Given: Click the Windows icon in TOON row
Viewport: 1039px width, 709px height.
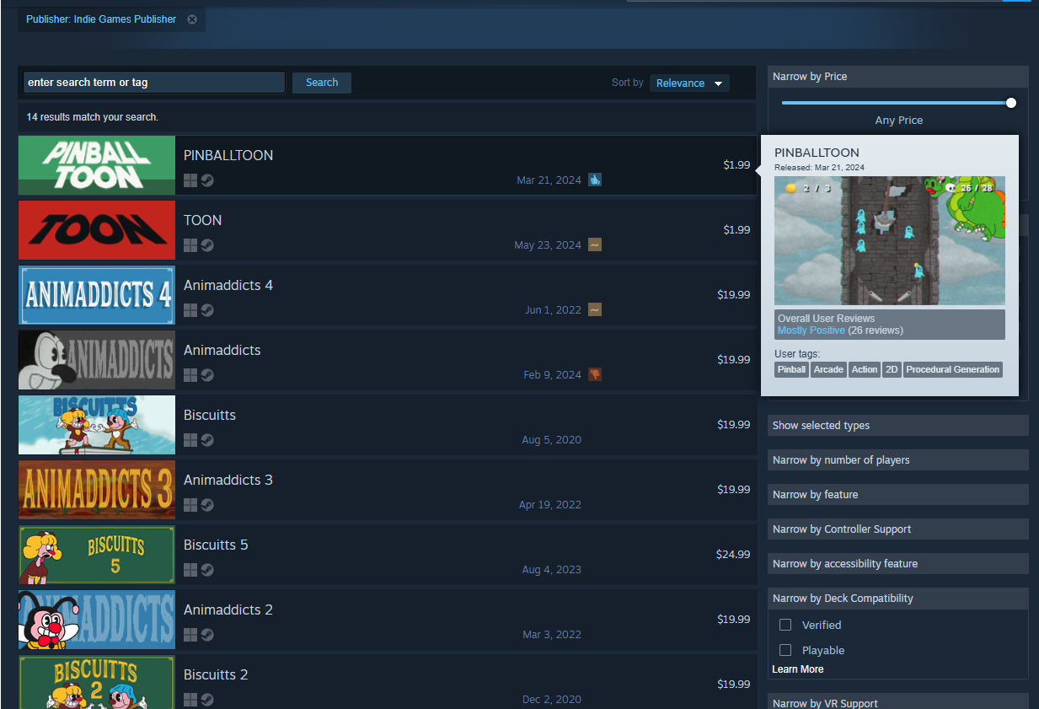Looking at the screenshot, I should [x=190, y=245].
